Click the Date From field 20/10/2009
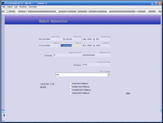 49,39
